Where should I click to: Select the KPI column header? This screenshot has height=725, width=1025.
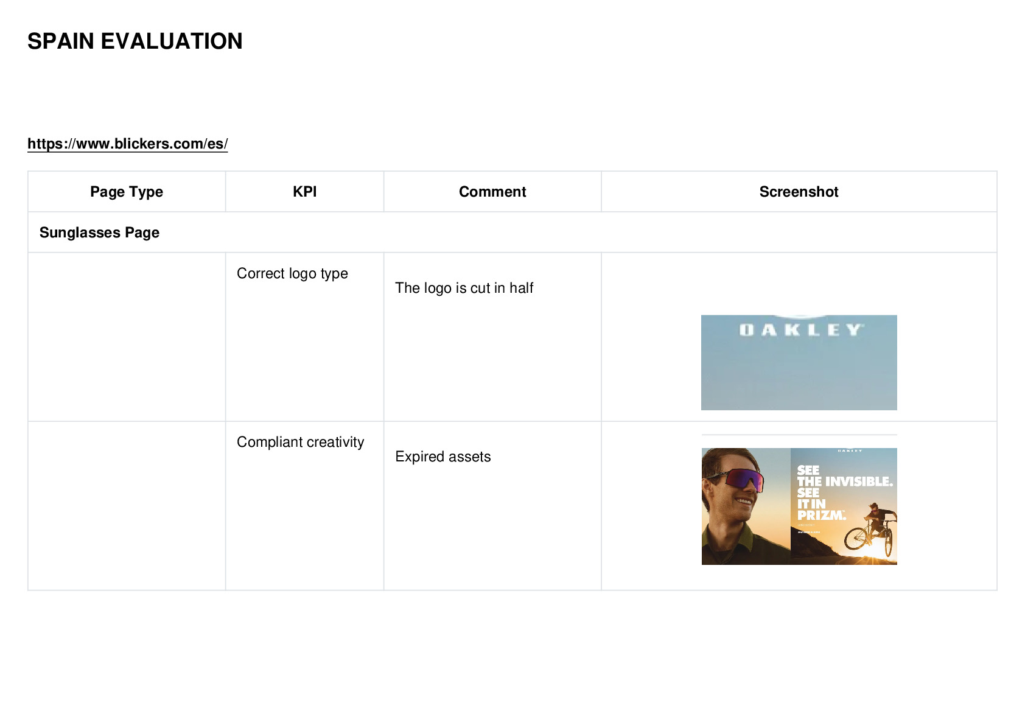pyautogui.click(x=305, y=192)
